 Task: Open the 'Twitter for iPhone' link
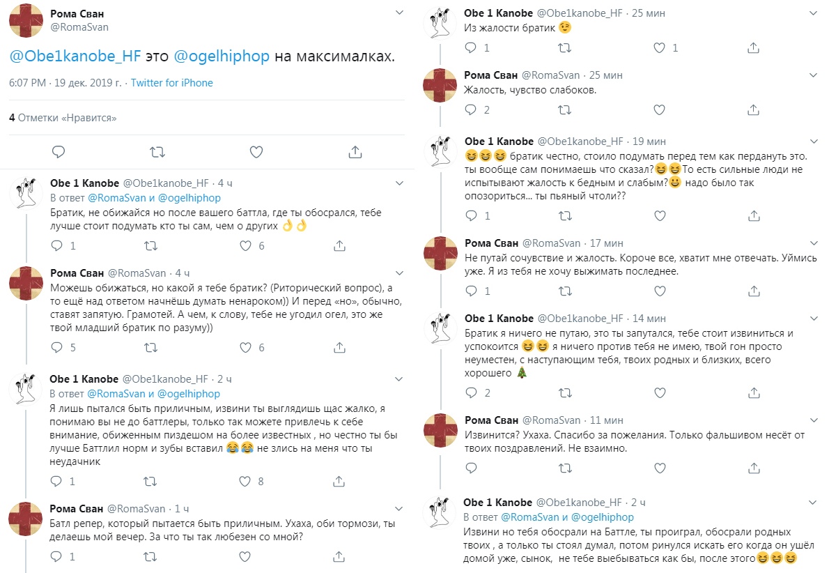point(171,83)
